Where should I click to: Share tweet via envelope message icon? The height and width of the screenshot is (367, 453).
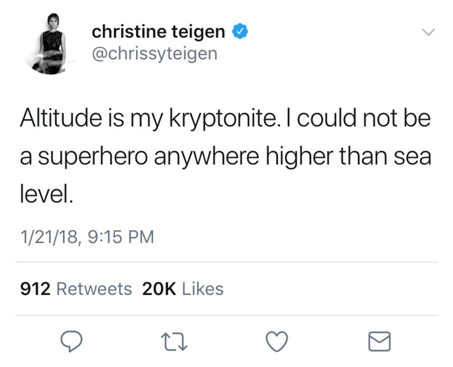[x=380, y=342]
